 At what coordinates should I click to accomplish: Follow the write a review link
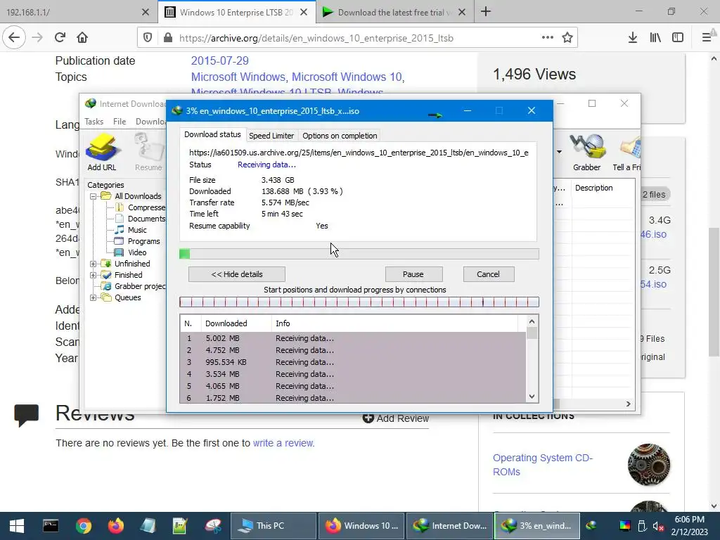click(283, 443)
